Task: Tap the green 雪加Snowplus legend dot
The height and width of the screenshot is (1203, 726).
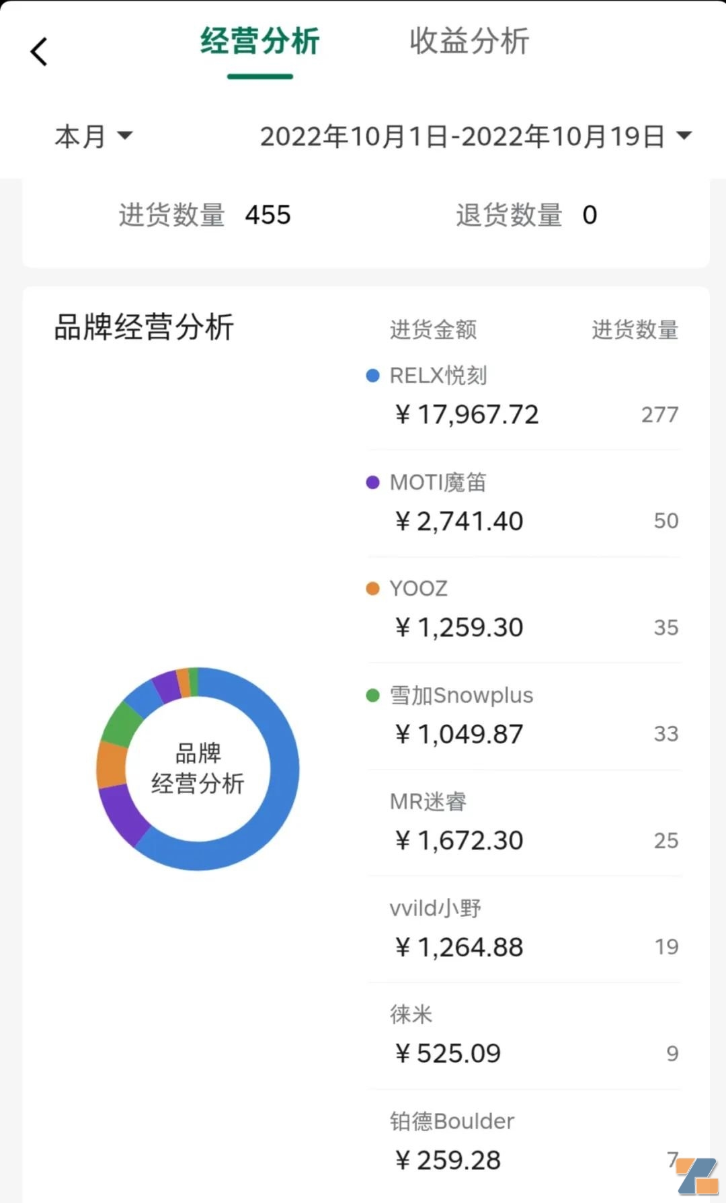Action: pyautogui.click(x=372, y=696)
